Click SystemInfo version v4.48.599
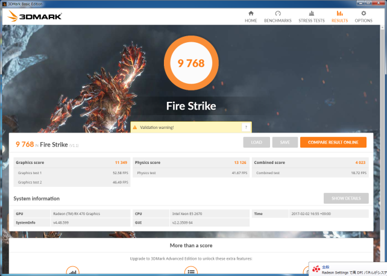 click(x=61, y=223)
